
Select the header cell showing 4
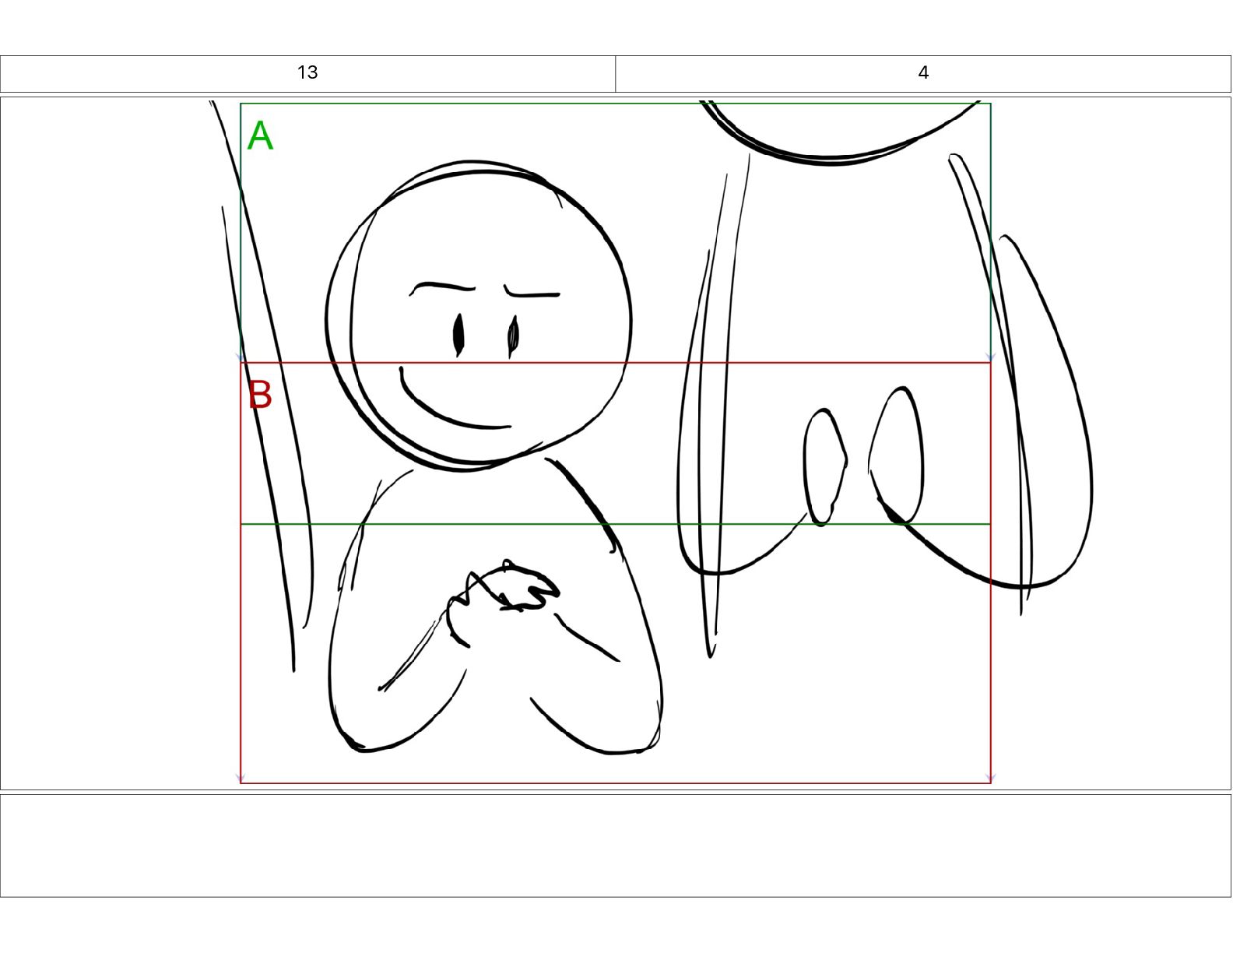(923, 73)
